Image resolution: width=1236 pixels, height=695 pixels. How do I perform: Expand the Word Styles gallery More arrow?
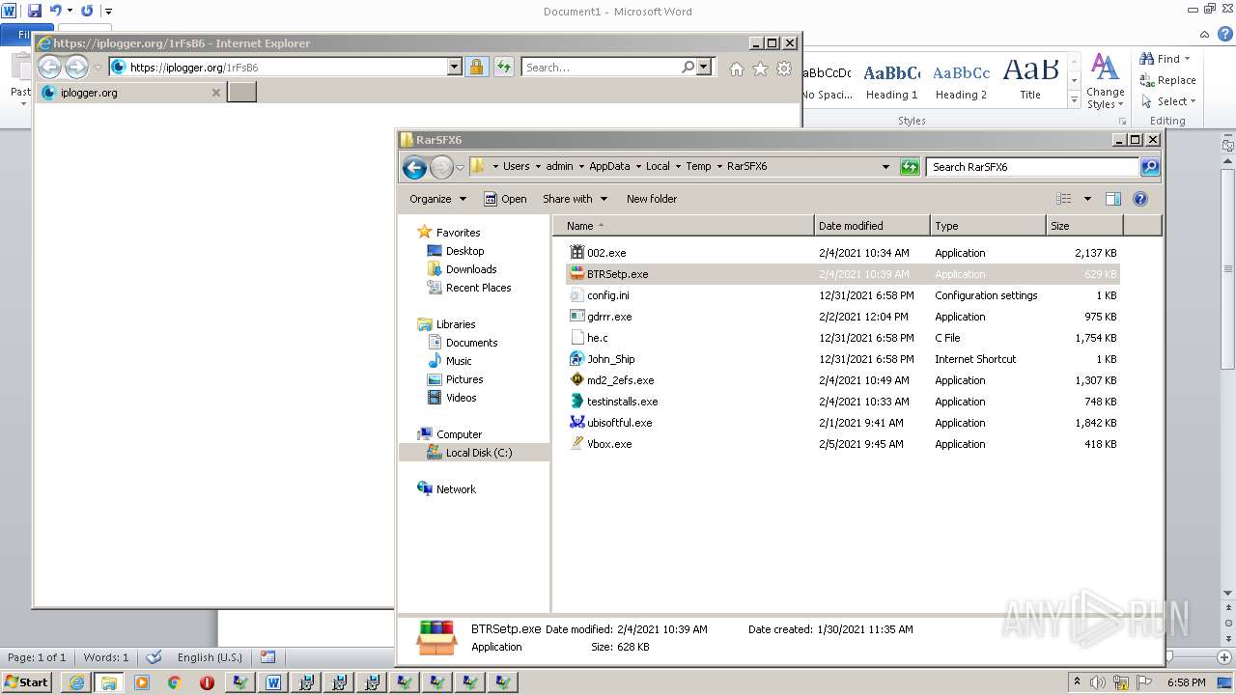coord(1074,100)
